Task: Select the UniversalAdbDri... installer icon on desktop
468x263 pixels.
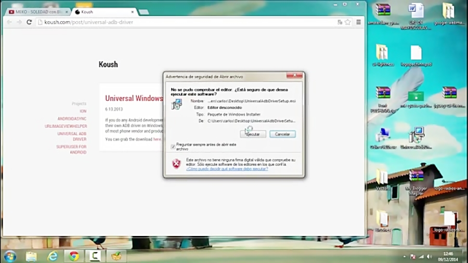Action: pos(416,138)
